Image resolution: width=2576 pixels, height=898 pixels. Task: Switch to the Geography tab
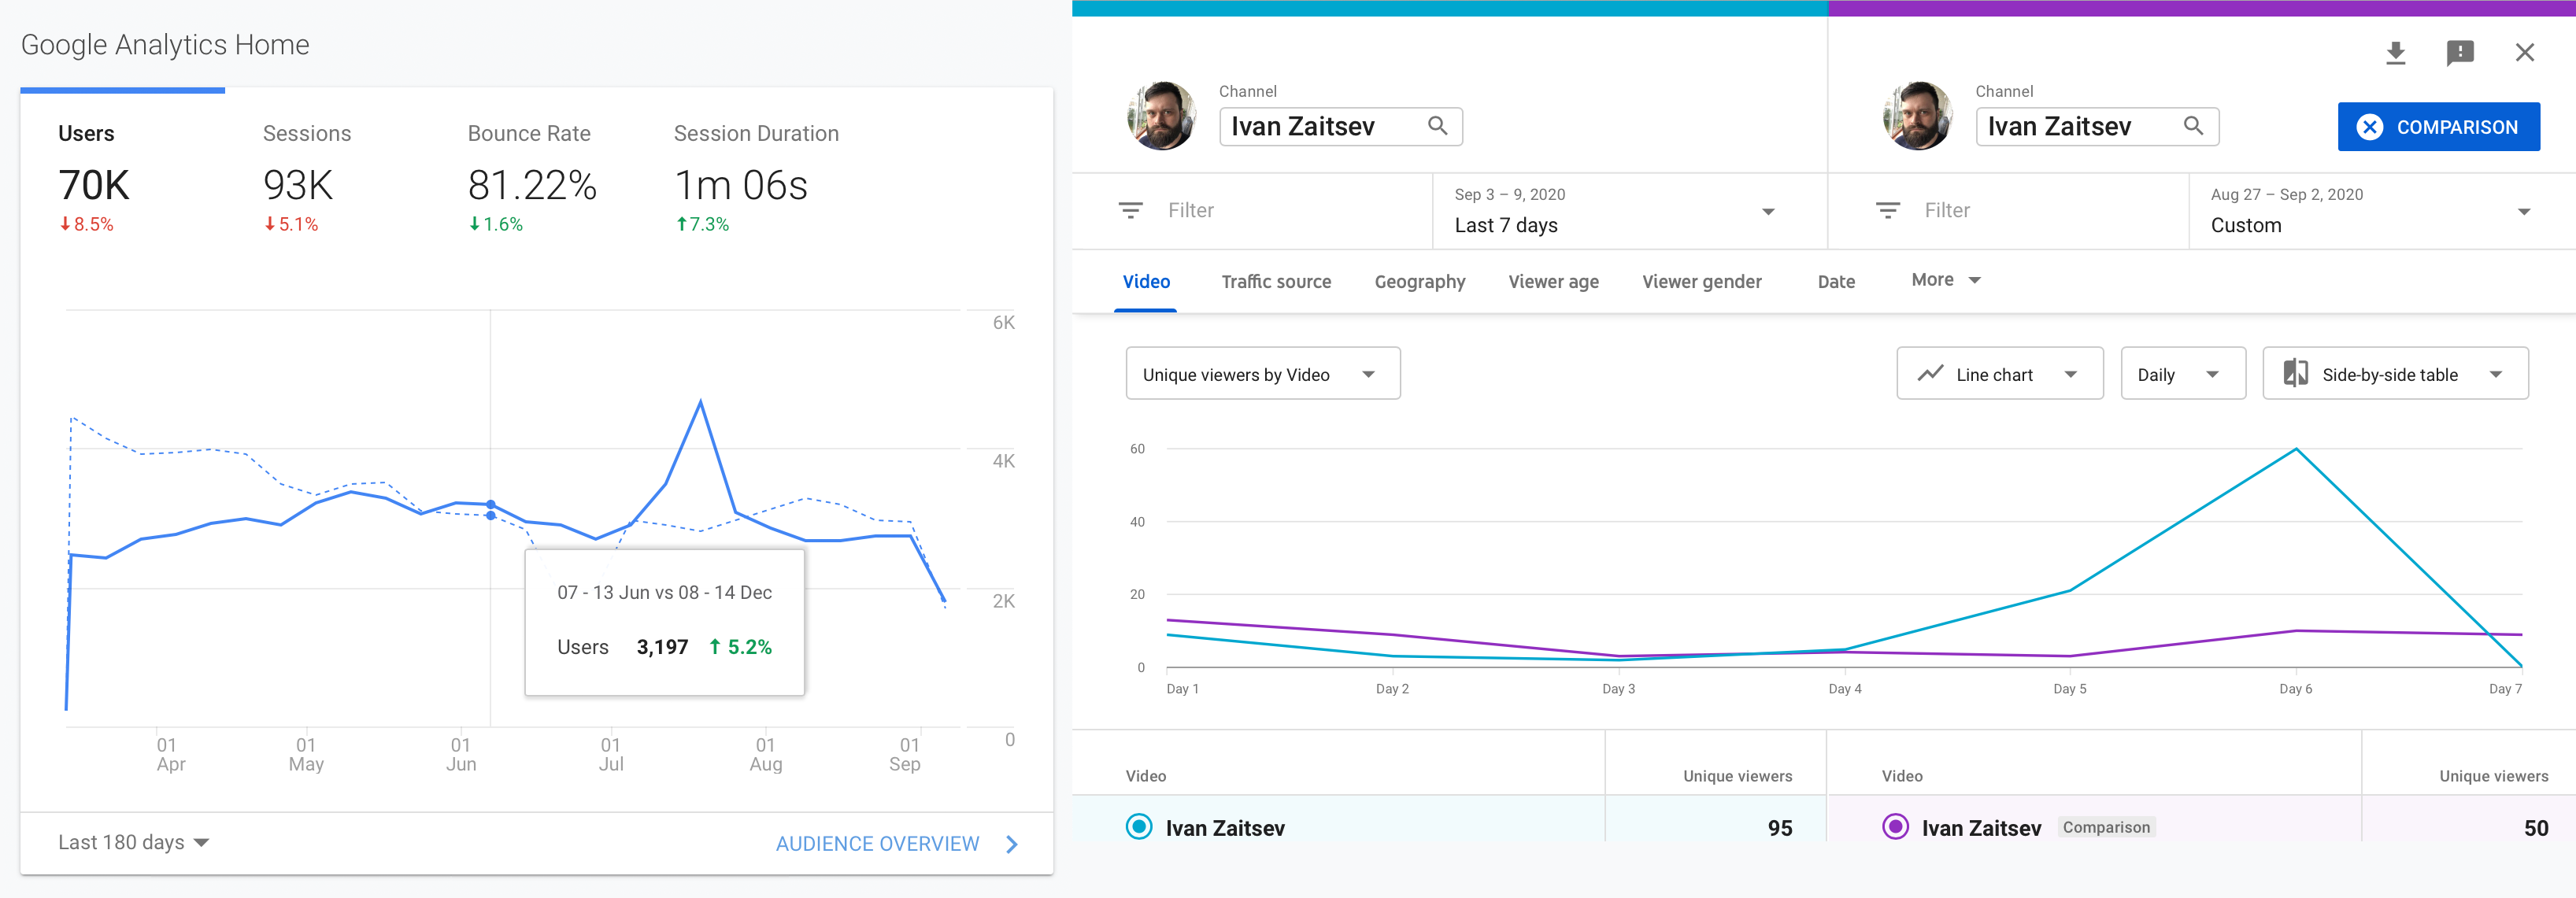pyautogui.click(x=1419, y=281)
